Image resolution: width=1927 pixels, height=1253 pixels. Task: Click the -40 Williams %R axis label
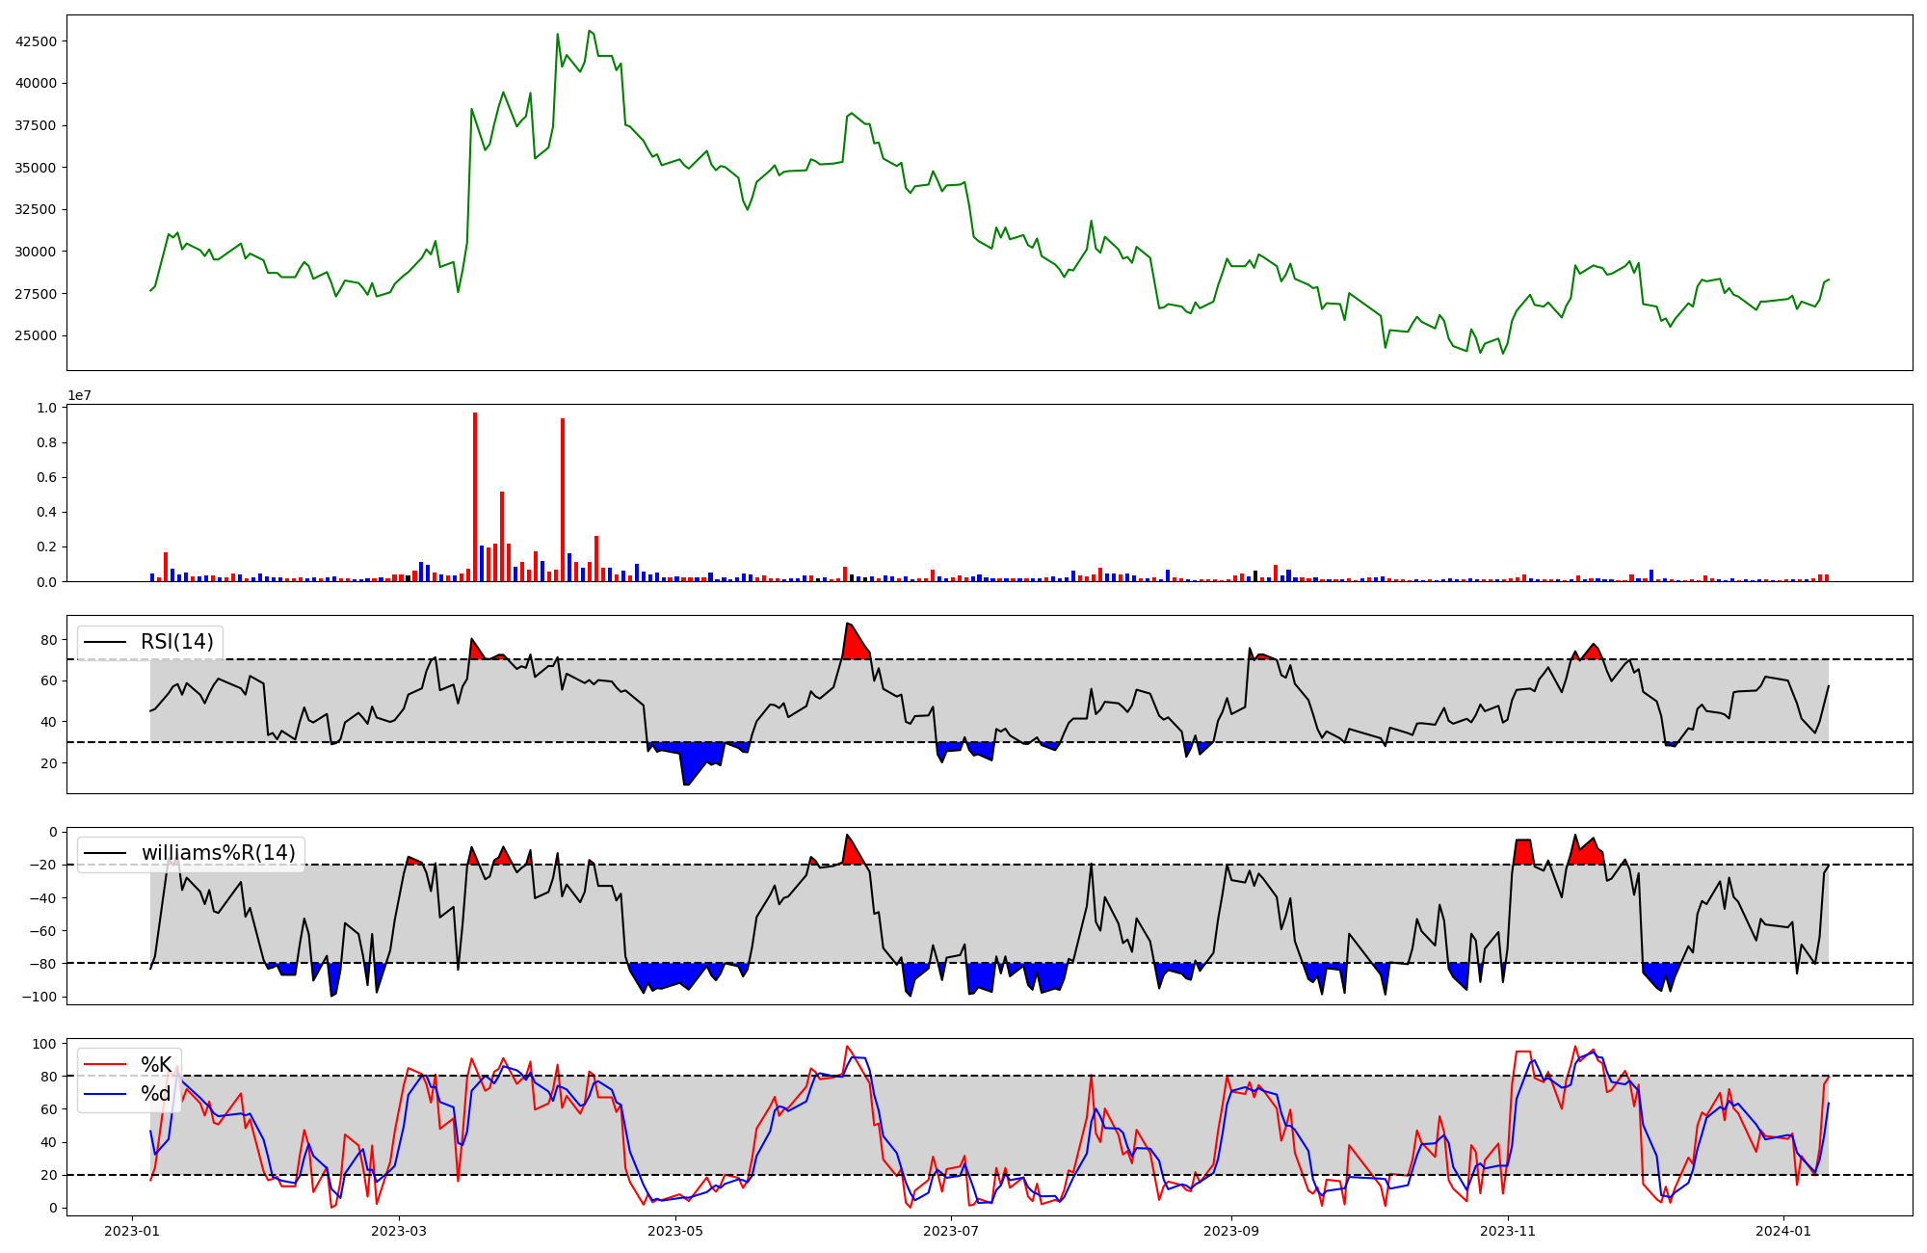point(43,897)
